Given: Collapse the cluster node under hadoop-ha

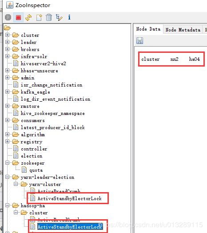Looking at the screenshot, I should pos(16,213).
